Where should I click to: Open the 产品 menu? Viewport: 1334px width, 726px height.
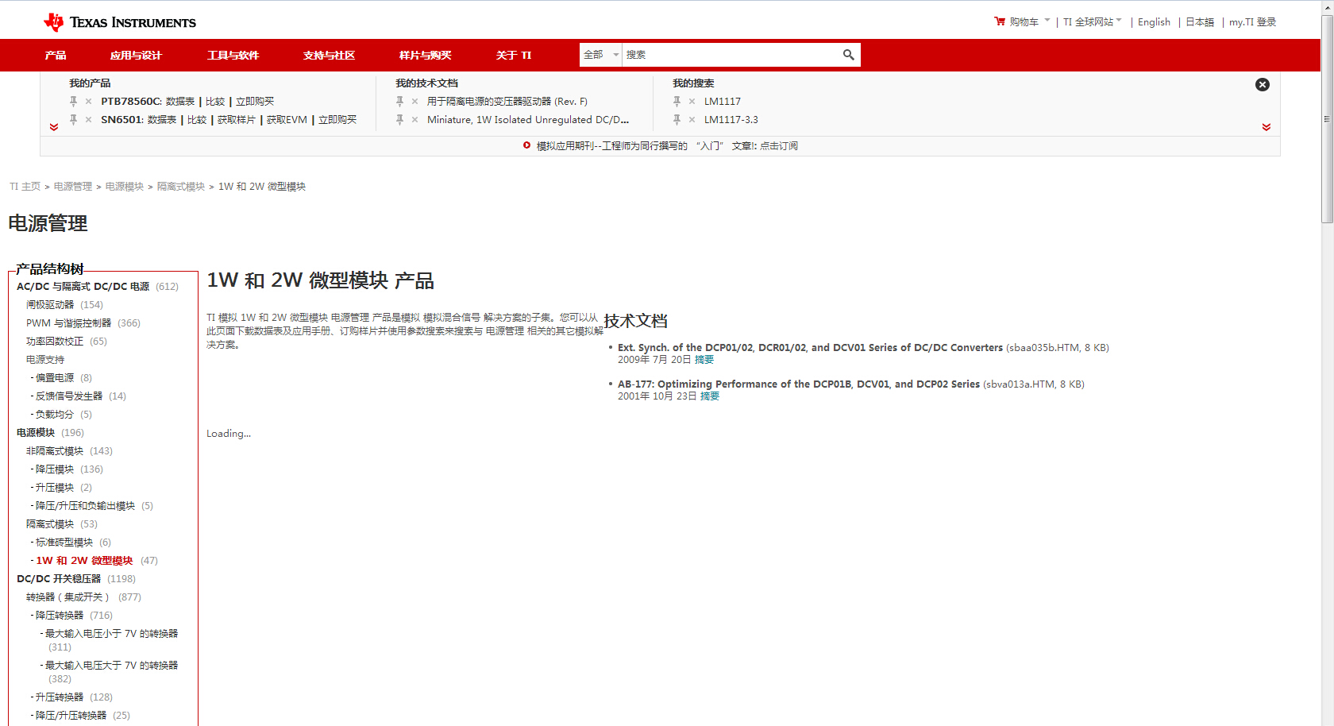pyautogui.click(x=56, y=56)
